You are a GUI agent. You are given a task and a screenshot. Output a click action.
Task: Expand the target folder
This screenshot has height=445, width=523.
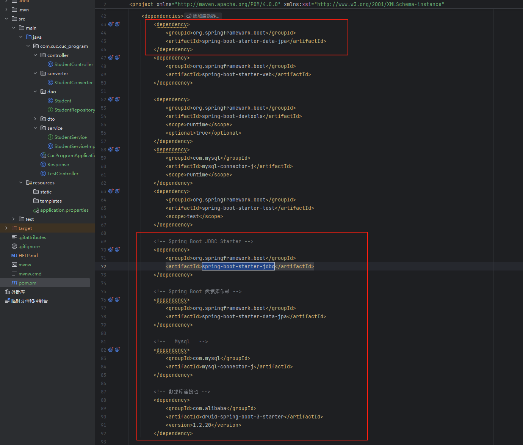pos(6,228)
